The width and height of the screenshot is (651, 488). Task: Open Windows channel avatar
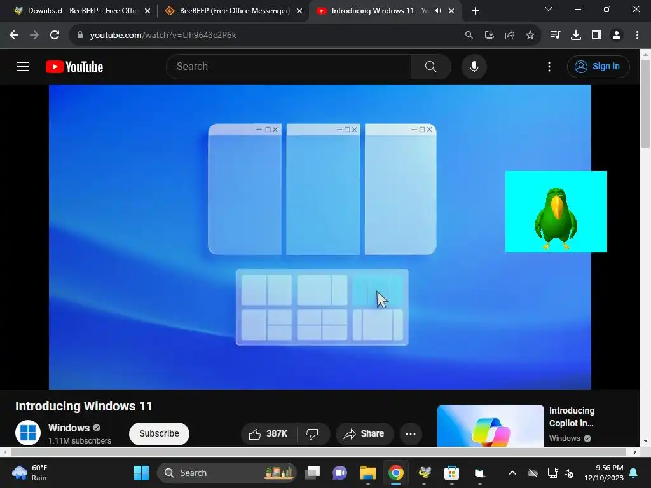[x=28, y=433]
